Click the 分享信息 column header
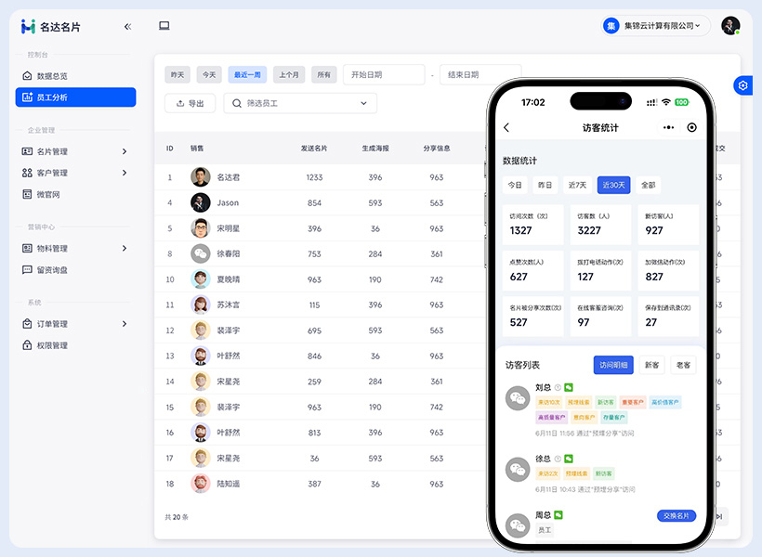This screenshot has height=557, width=762. pos(437,149)
